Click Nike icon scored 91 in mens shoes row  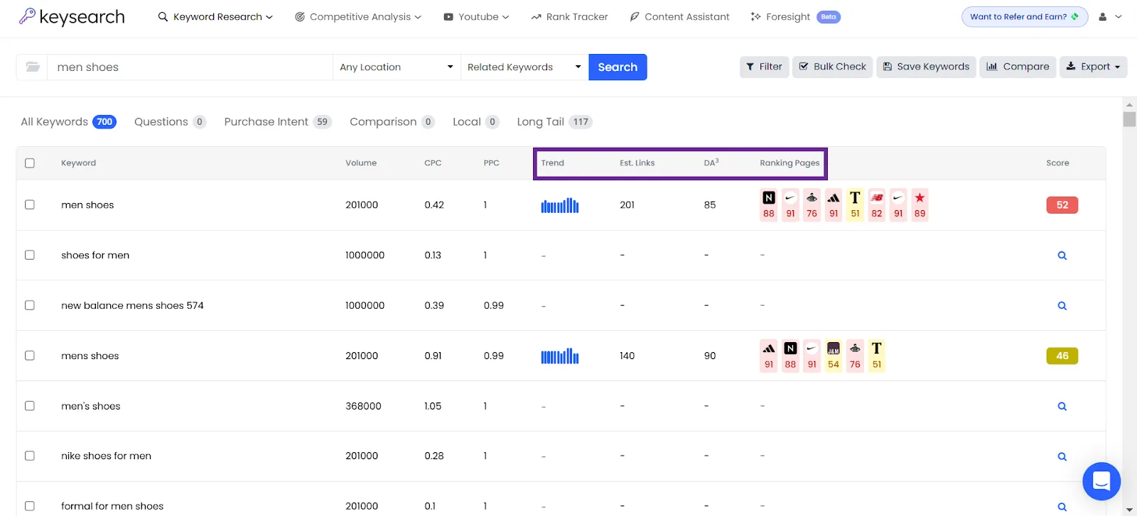pyautogui.click(x=812, y=356)
